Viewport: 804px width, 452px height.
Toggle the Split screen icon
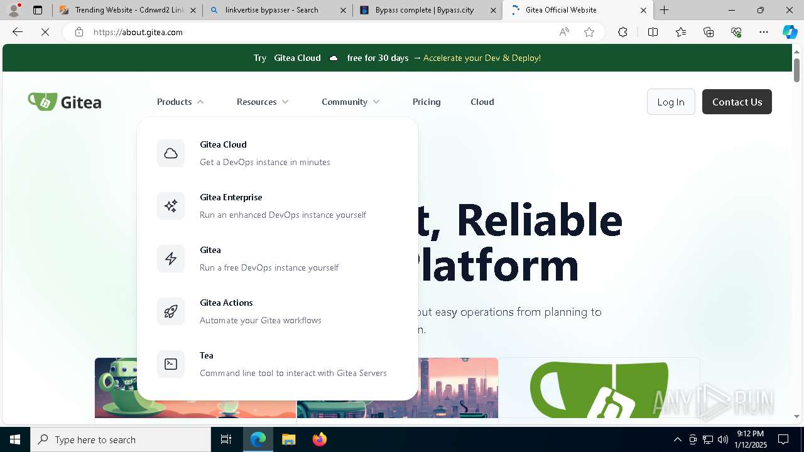(x=653, y=32)
